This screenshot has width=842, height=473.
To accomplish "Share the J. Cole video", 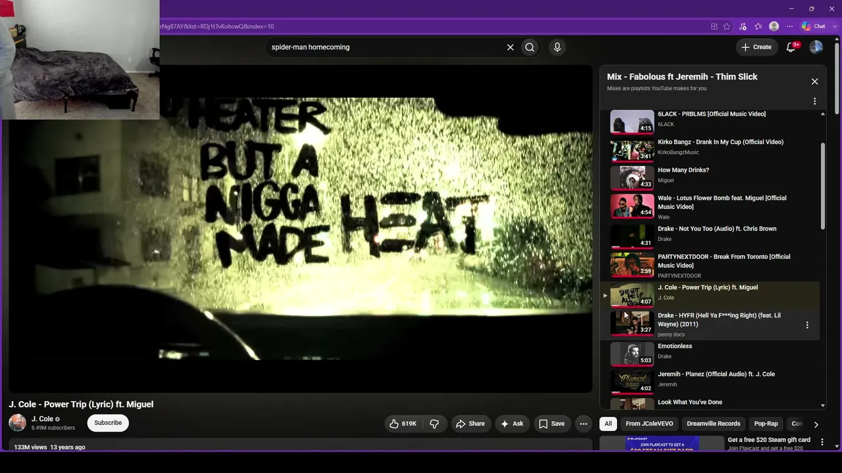I will click(470, 424).
